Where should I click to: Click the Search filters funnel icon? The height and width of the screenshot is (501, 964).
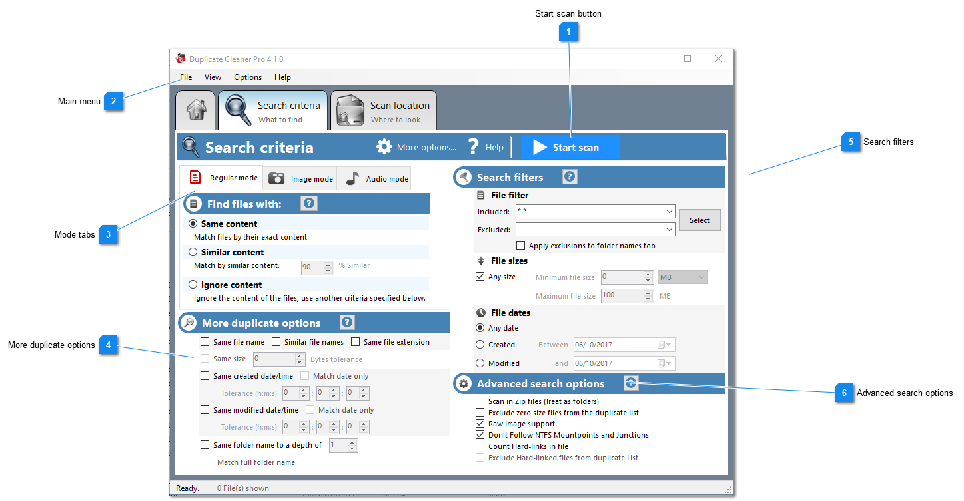point(463,177)
